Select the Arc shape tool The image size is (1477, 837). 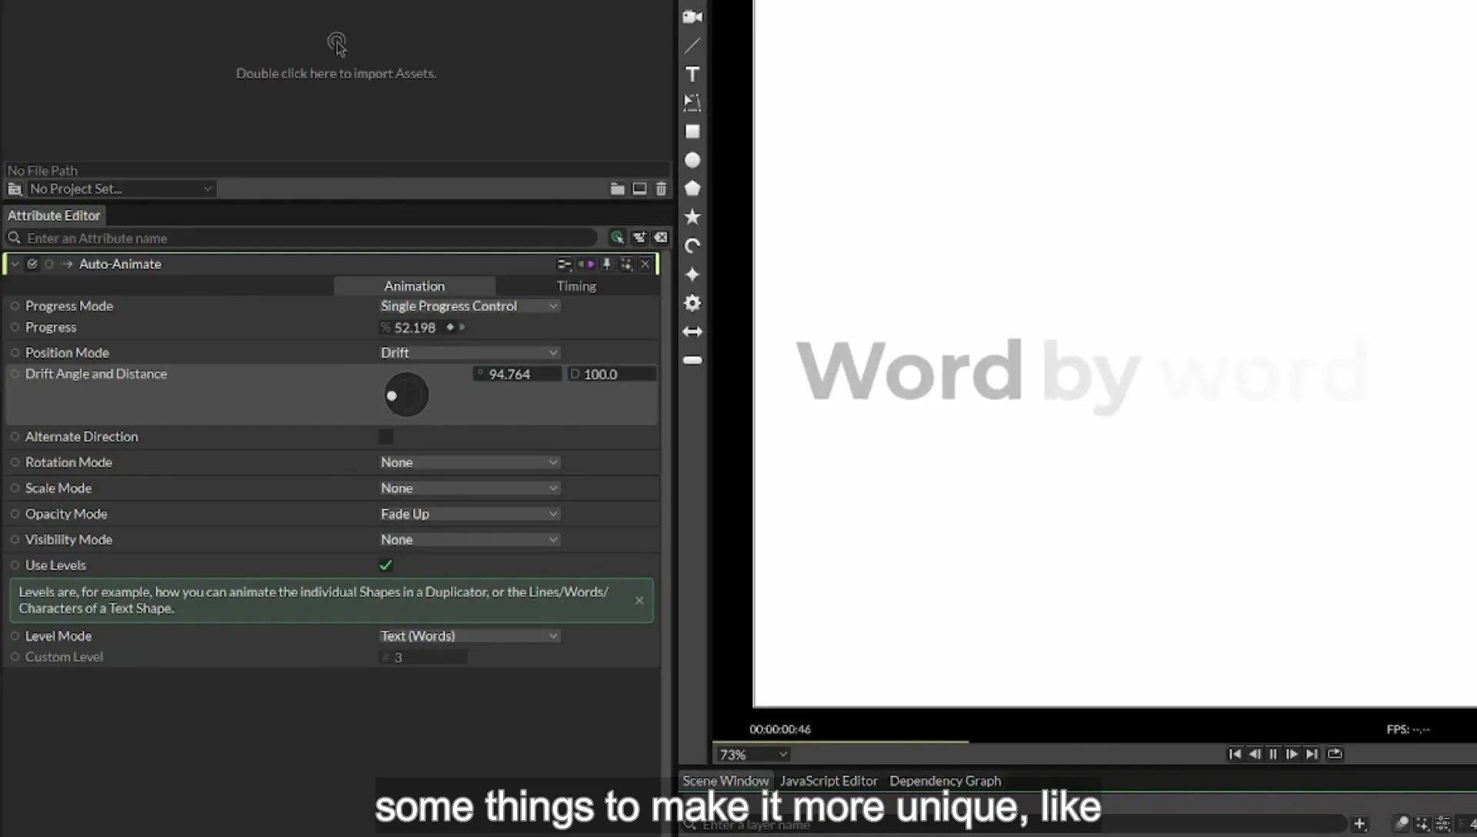pyautogui.click(x=692, y=246)
